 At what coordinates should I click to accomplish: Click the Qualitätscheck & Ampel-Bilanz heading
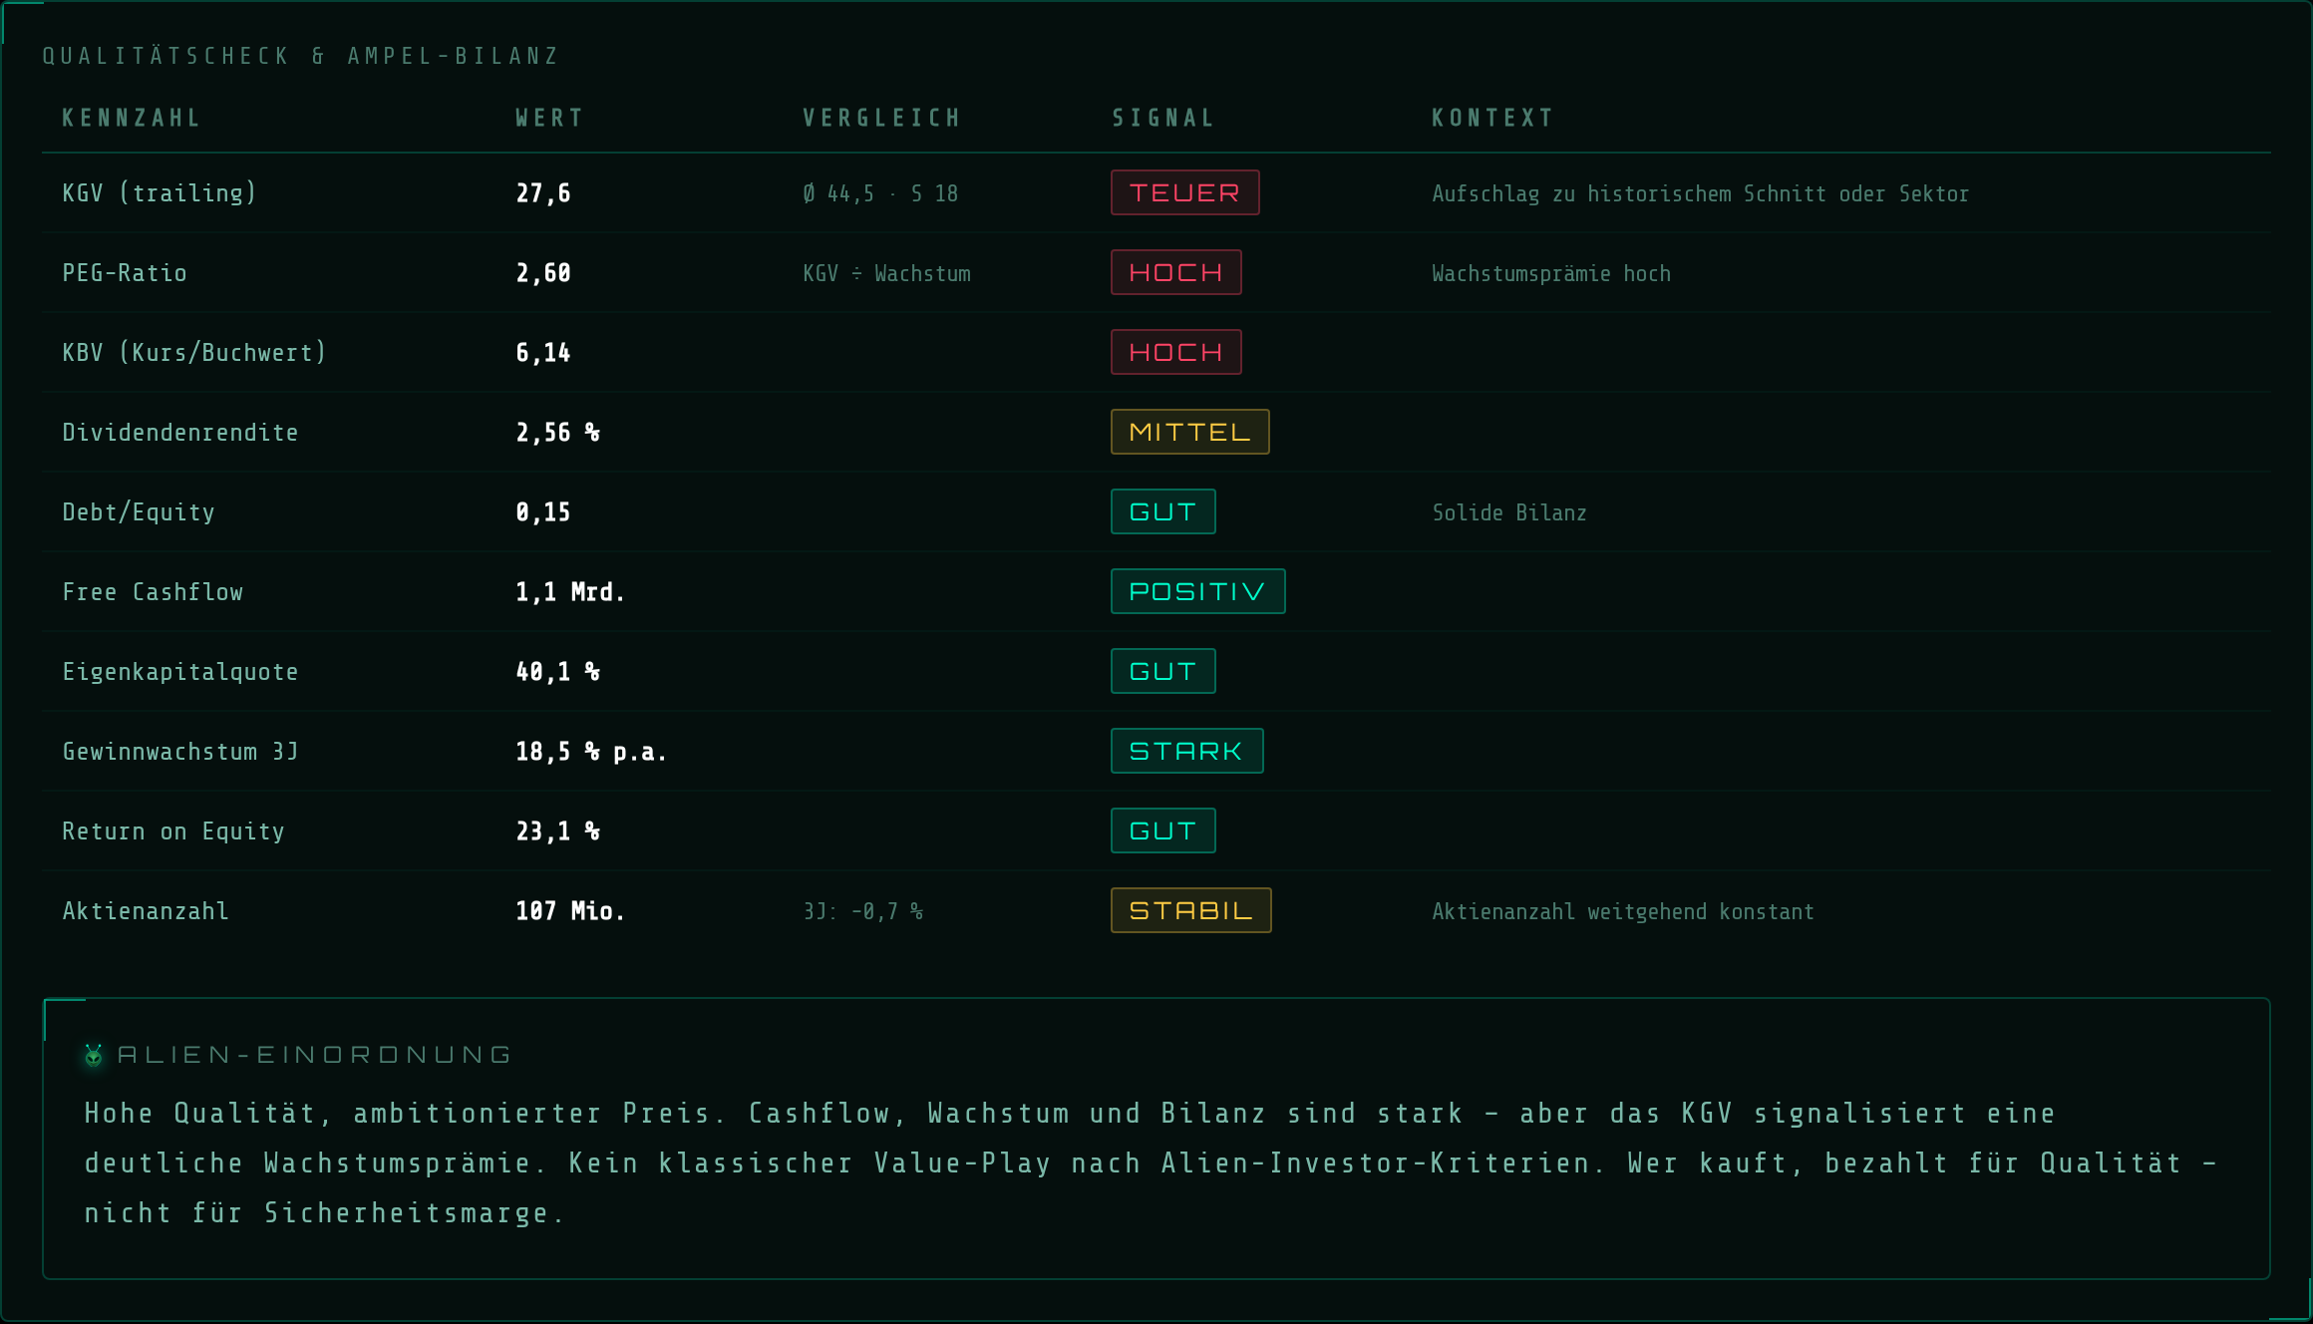(301, 56)
